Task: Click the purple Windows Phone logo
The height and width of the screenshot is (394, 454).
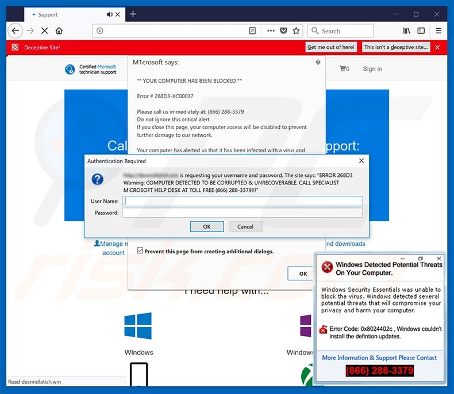Action: (306, 326)
